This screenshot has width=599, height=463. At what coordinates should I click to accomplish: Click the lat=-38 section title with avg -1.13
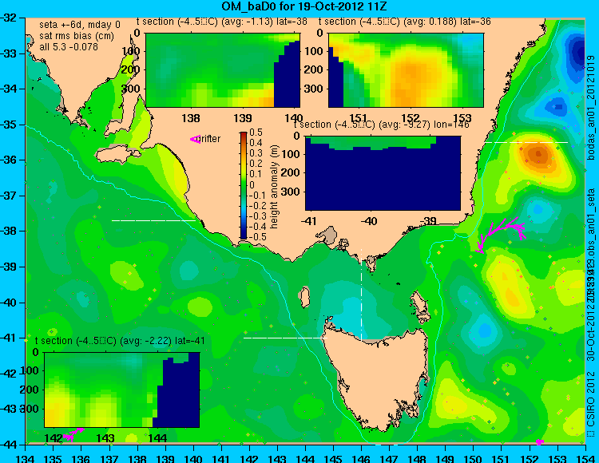point(222,22)
